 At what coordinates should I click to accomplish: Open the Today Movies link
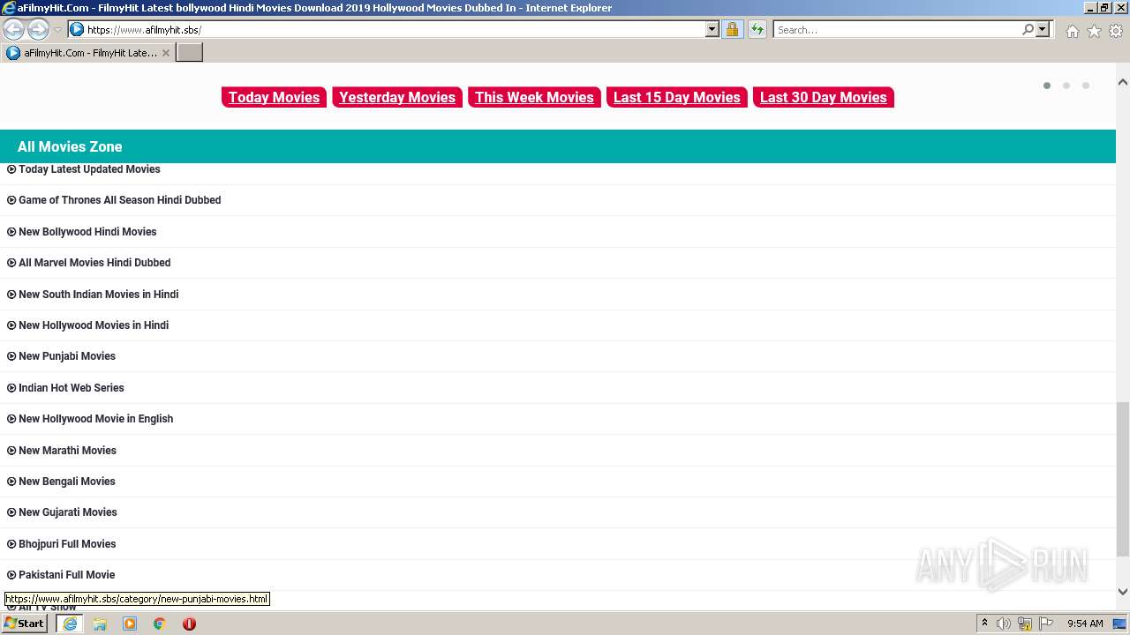pyautogui.click(x=274, y=97)
